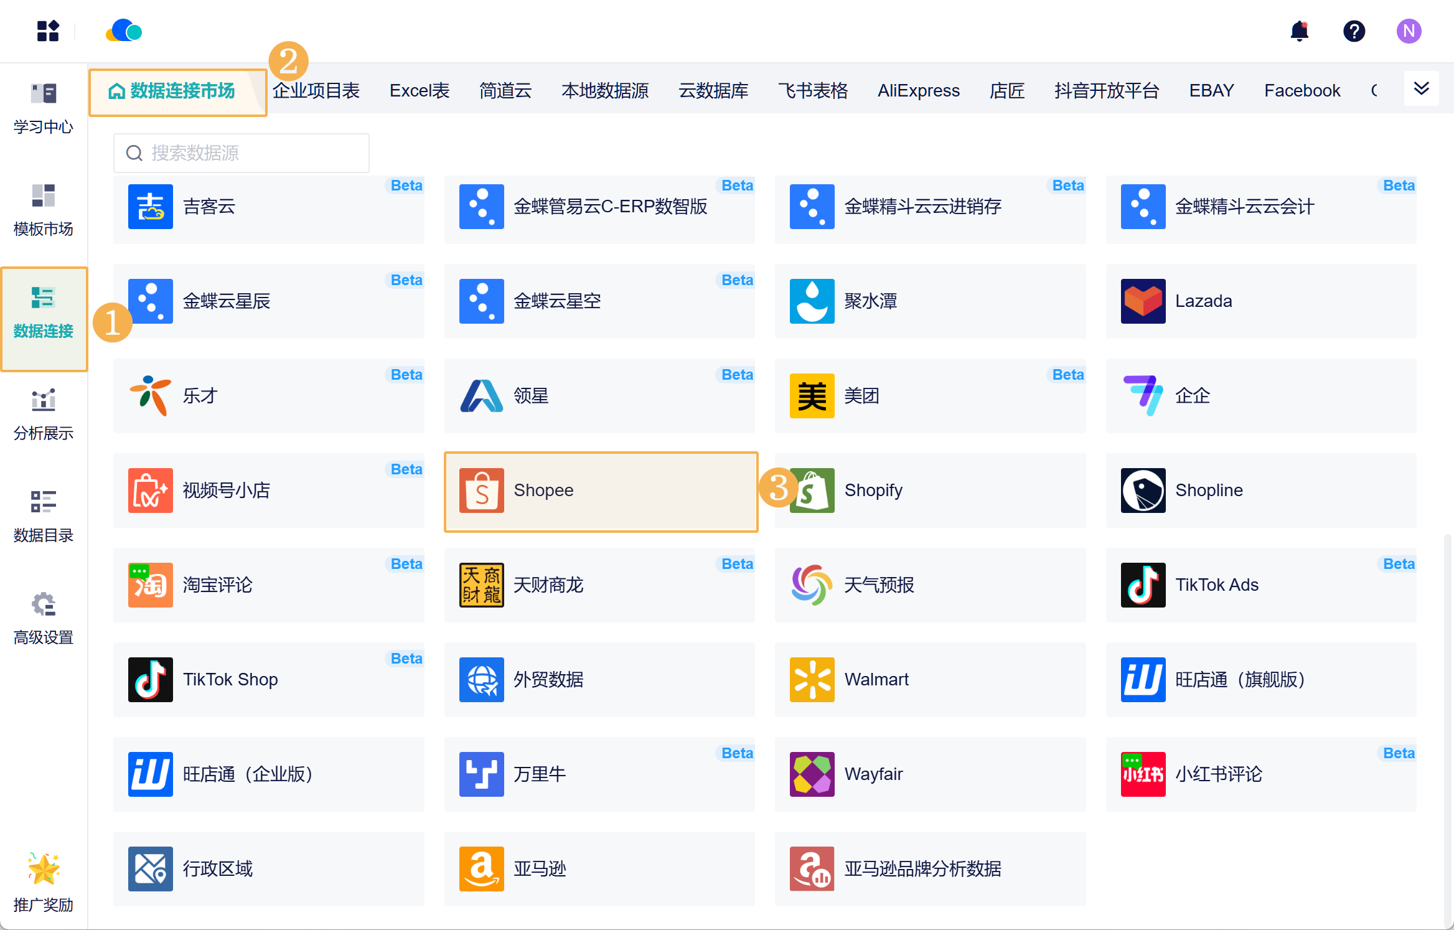Screen dimensions: 1454x930
Task: Choose the Walmart connector tile
Action: (x=930, y=680)
